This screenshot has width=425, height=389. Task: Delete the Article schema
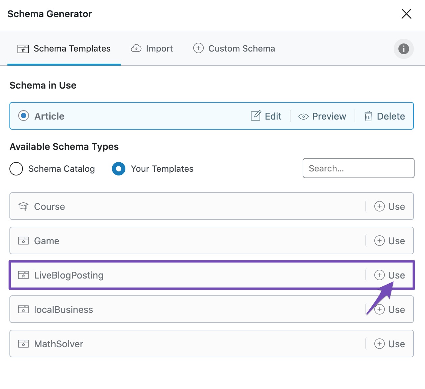(x=385, y=116)
